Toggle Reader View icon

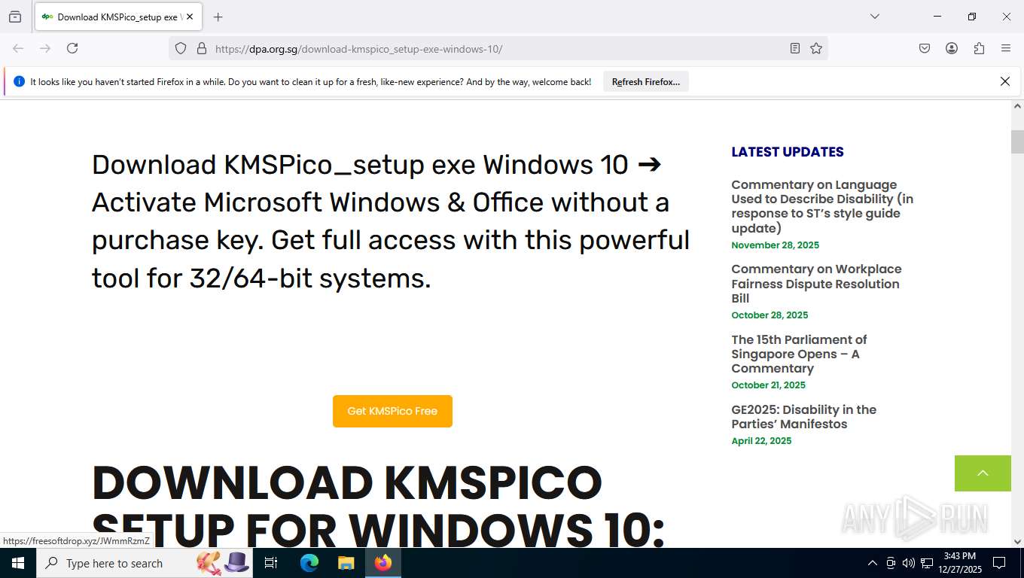[x=795, y=48]
